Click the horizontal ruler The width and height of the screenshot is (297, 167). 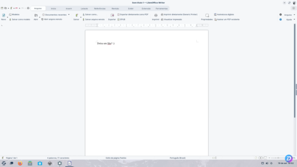(147, 25)
